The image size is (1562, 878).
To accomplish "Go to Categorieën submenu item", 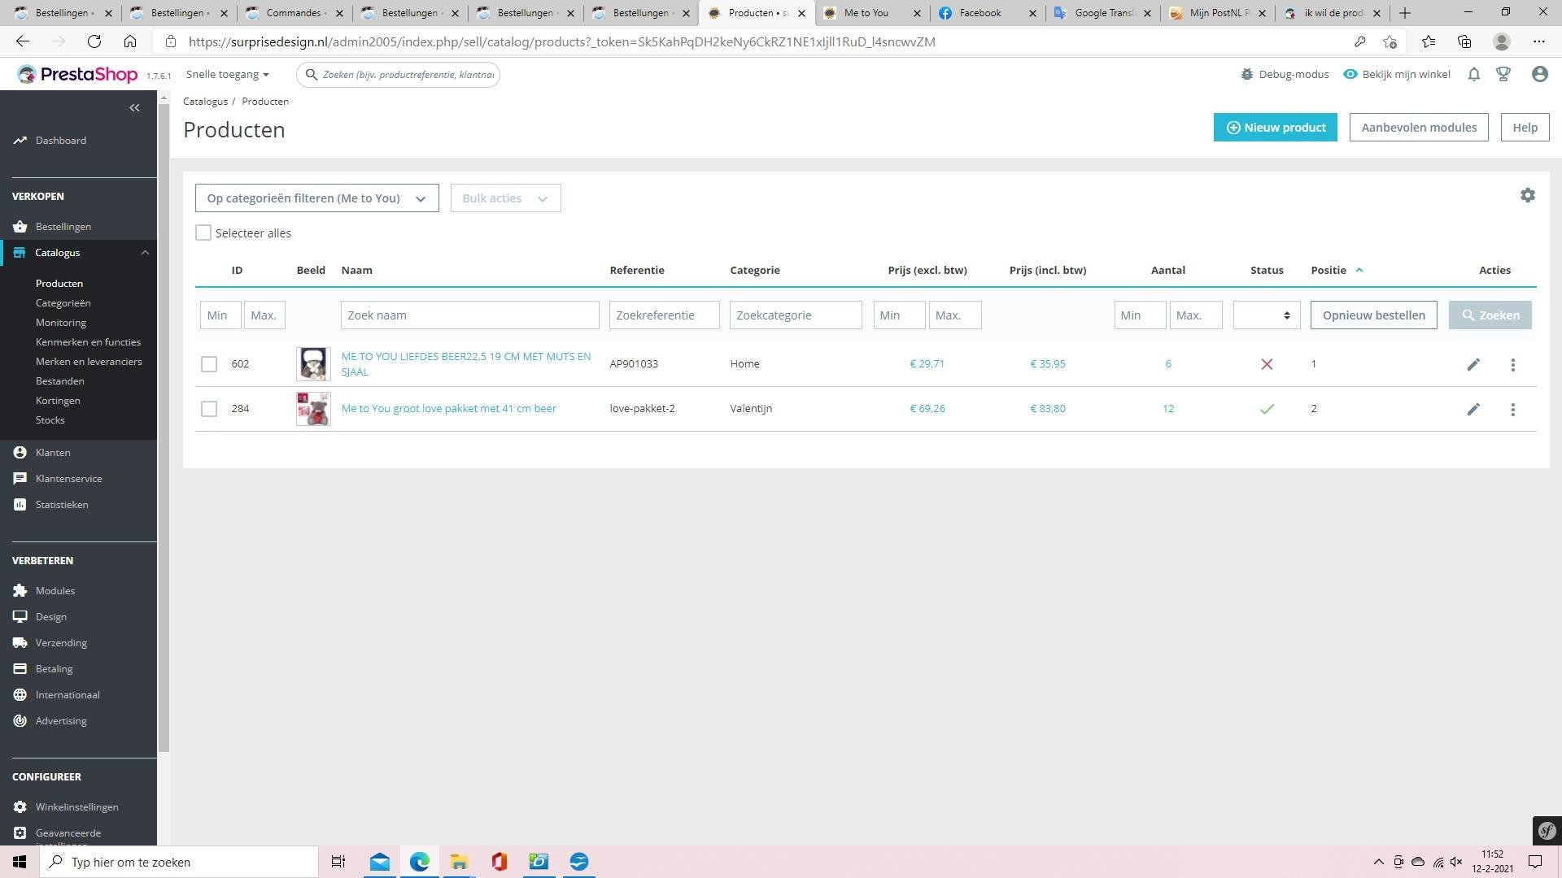I will click(63, 302).
